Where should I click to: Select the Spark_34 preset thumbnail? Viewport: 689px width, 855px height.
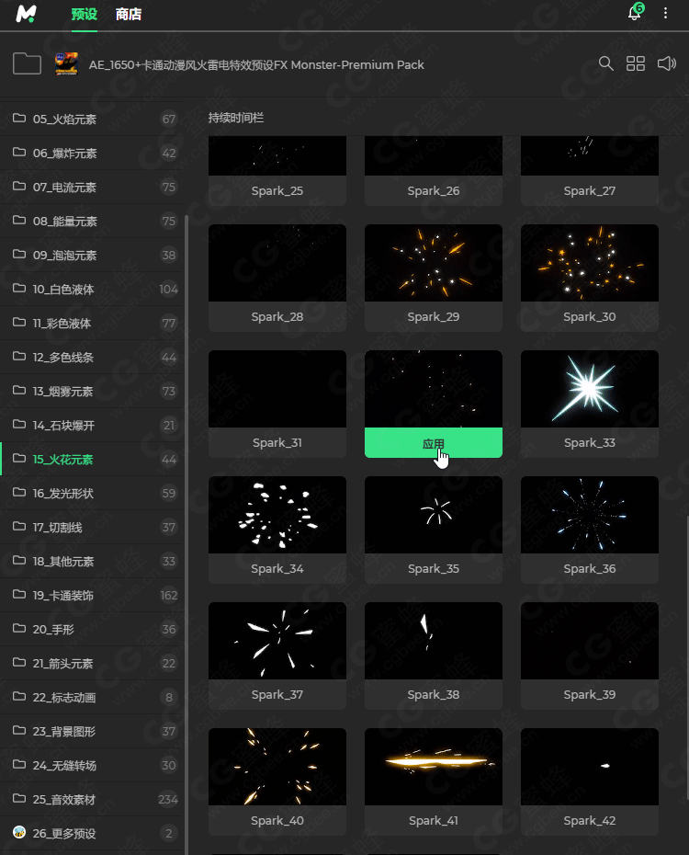pyautogui.click(x=277, y=515)
